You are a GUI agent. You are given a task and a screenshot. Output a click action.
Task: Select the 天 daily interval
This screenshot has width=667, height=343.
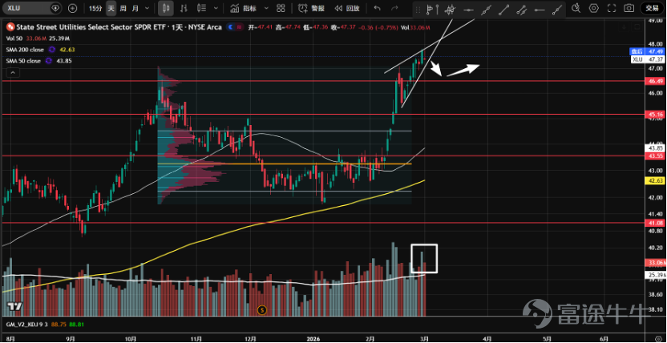pos(111,8)
